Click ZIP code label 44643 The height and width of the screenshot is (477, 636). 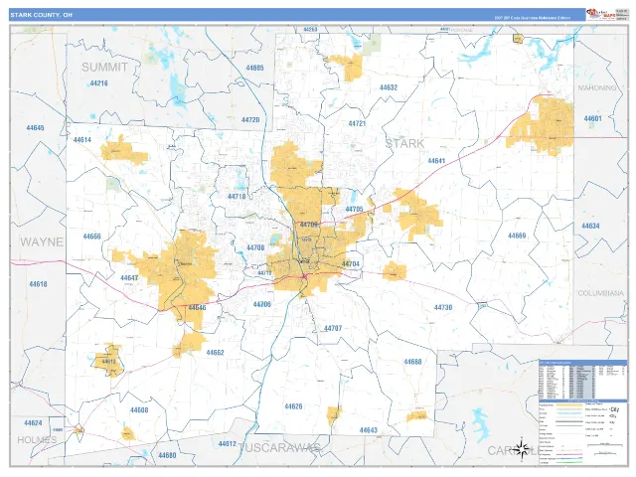pos(369,430)
